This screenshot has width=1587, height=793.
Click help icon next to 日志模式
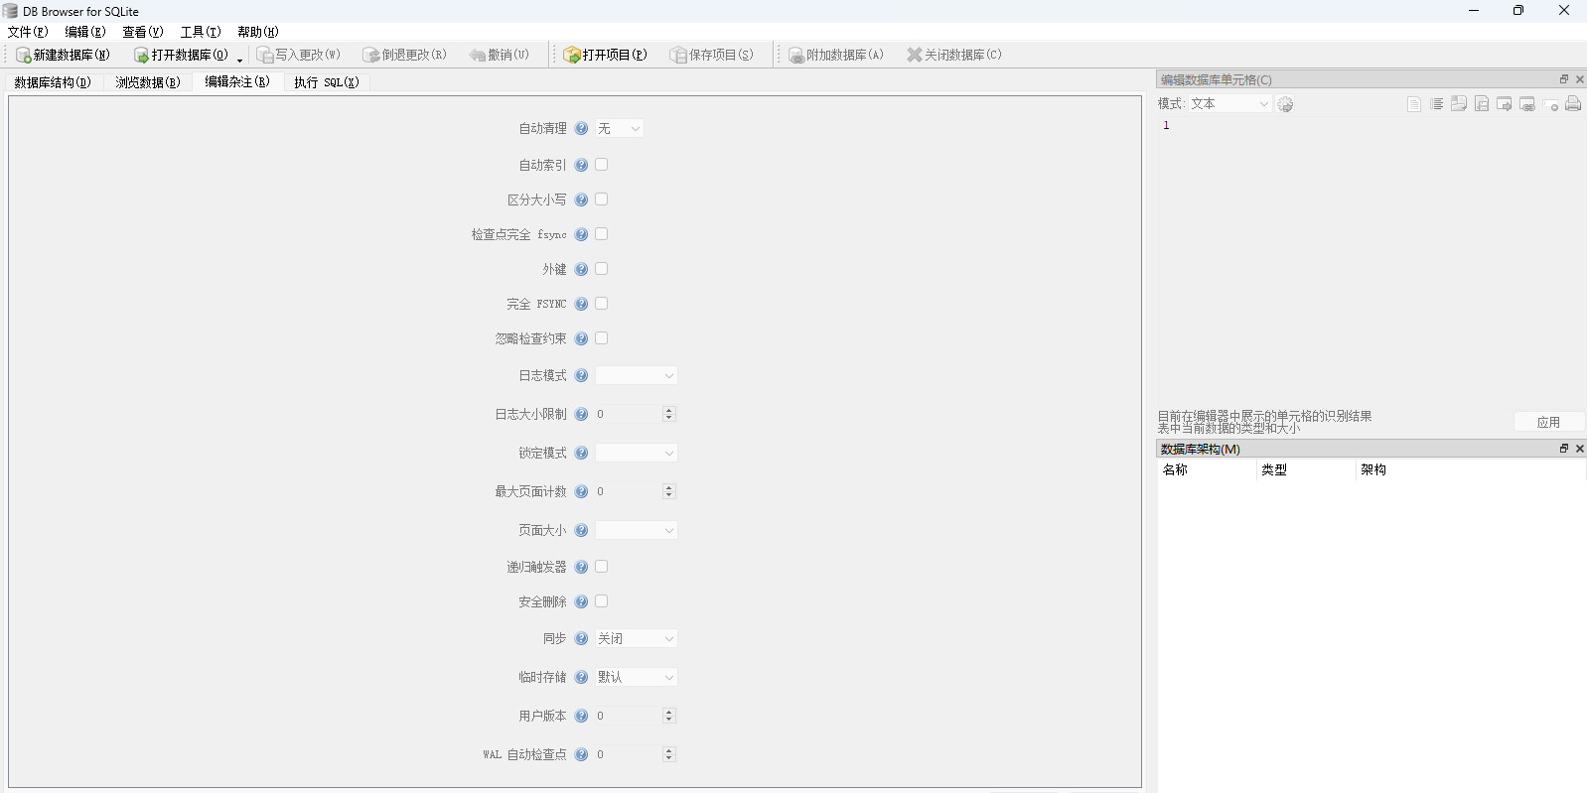tap(581, 375)
